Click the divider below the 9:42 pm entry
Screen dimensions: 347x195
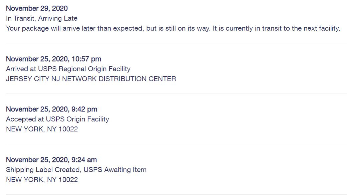177,144
